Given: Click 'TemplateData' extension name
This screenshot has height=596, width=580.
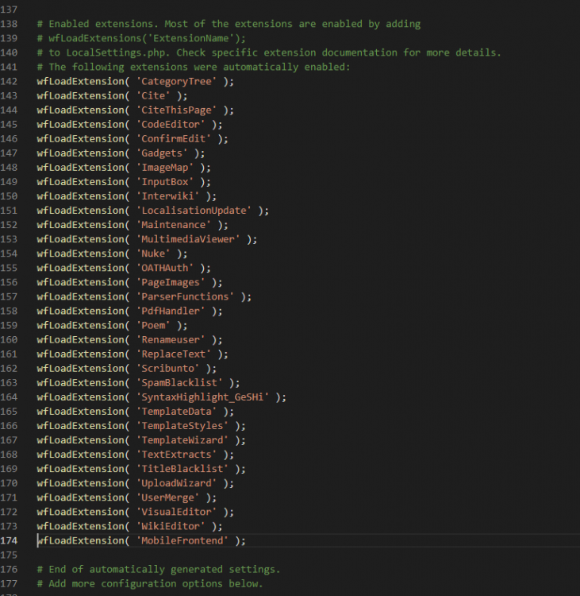Looking at the screenshot, I should (176, 412).
